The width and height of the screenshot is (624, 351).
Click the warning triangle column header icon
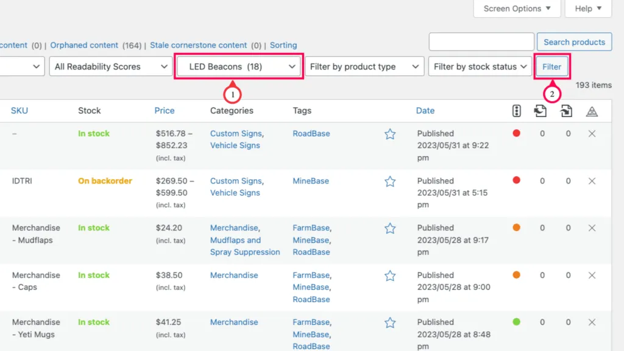click(592, 112)
